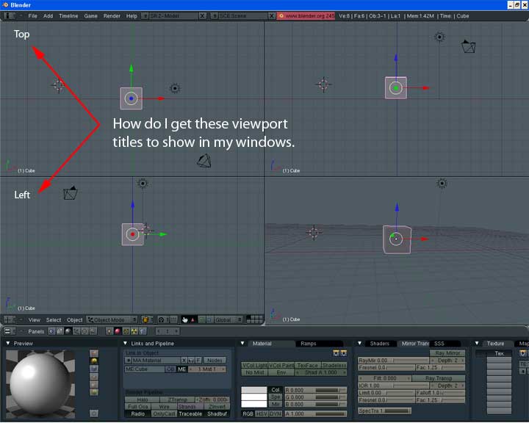
Task: Click the translate manipulator triangle icon
Action: point(193,320)
